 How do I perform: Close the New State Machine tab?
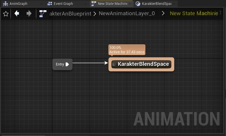click(x=130, y=4)
